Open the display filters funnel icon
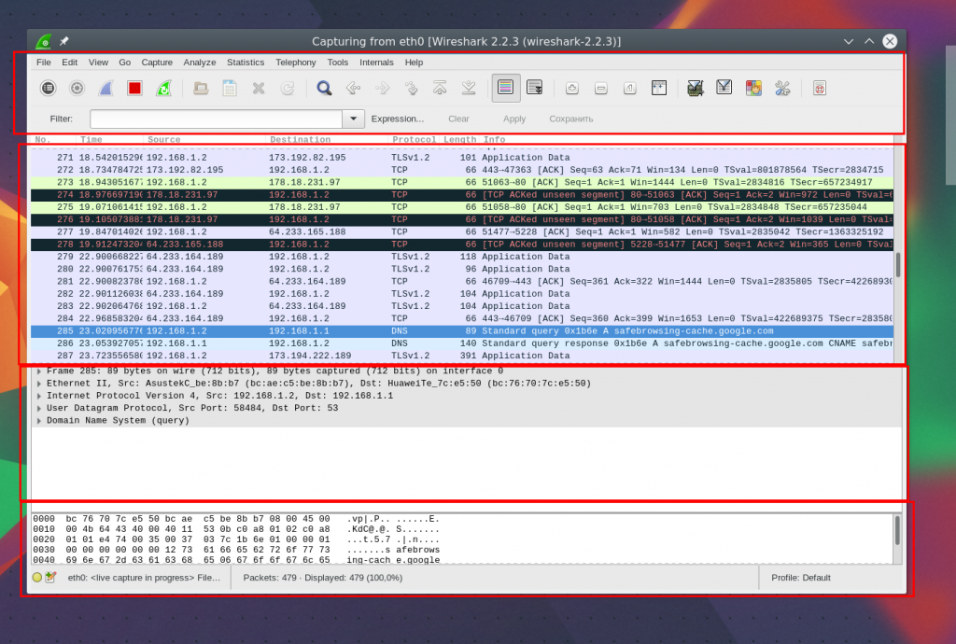 724,89
